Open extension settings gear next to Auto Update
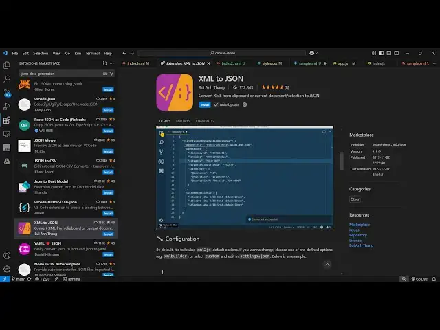The image size is (440, 330). click(245, 104)
